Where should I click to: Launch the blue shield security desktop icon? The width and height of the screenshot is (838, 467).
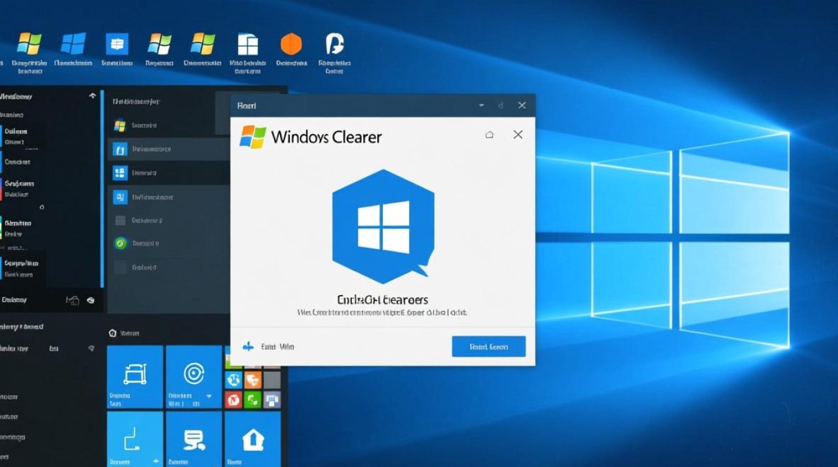tap(117, 42)
